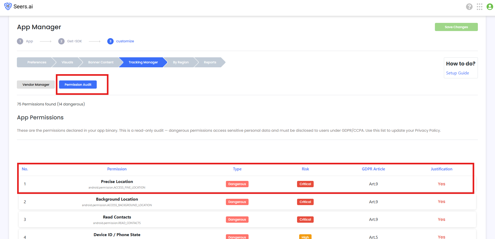Screen dimensions: 495x239
Task: Go to step 2 Get-SDK circle
Action: click(x=61, y=41)
